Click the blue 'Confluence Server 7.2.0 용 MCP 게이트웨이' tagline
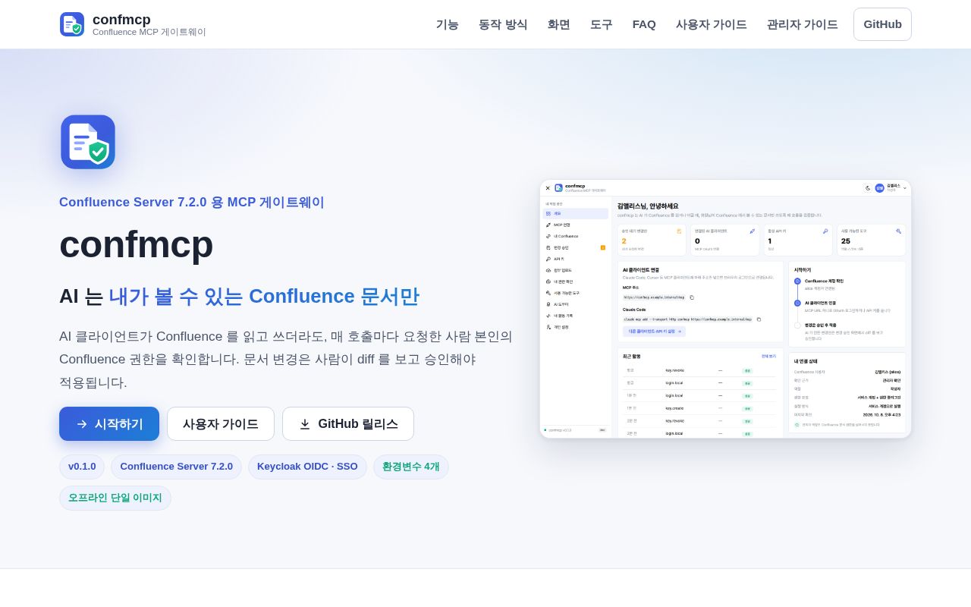The image size is (971, 607). point(192,203)
